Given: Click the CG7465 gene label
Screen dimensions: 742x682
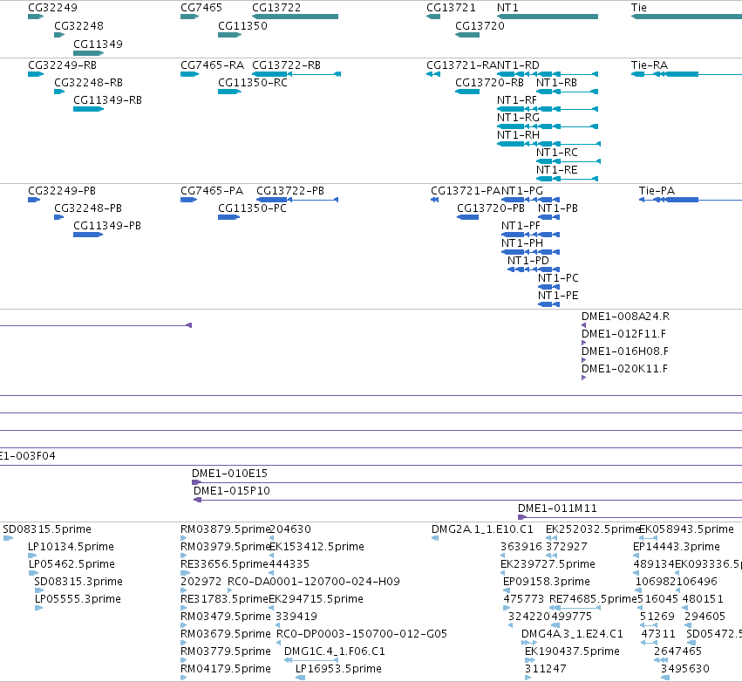Looking at the screenshot, I should (x=201, y=8).
